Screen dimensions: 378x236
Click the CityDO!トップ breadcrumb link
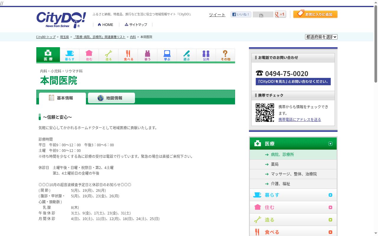[46, 37]
